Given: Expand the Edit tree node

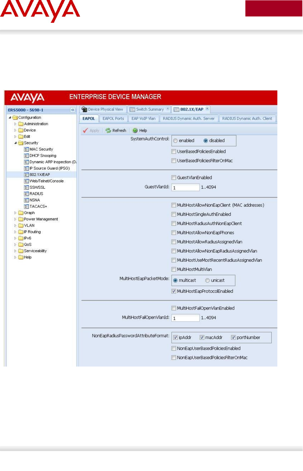Looking at the screenshot, I should pyautogui.click(x=15, y=136).
